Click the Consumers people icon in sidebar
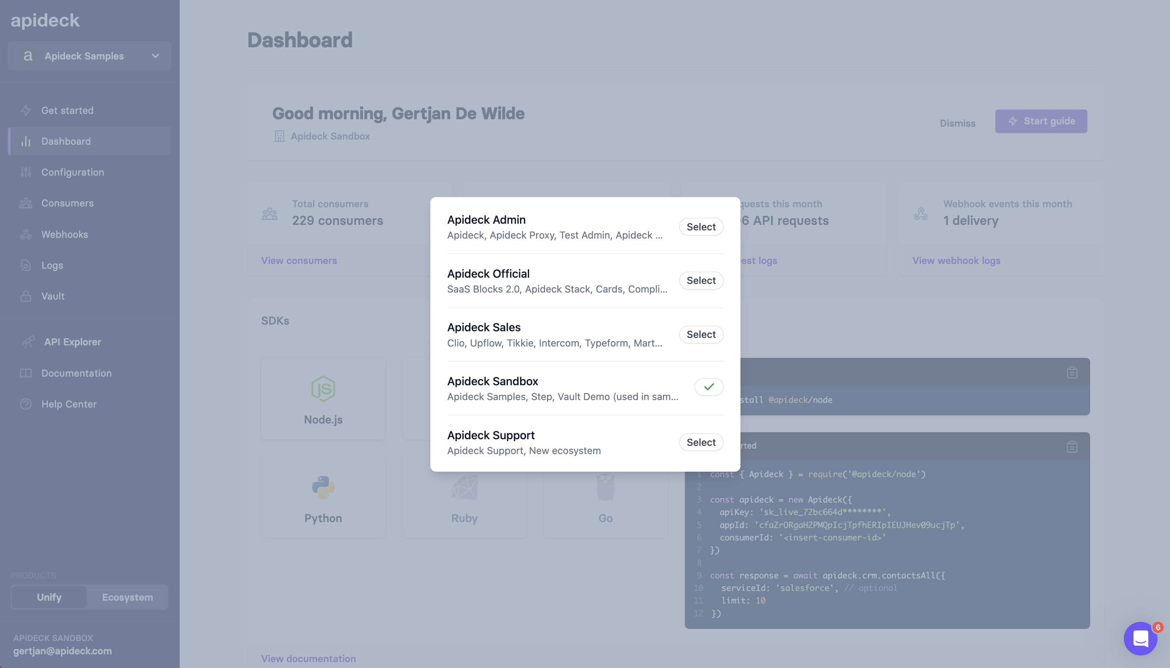1170x668 pixels. tap(26, 203)
